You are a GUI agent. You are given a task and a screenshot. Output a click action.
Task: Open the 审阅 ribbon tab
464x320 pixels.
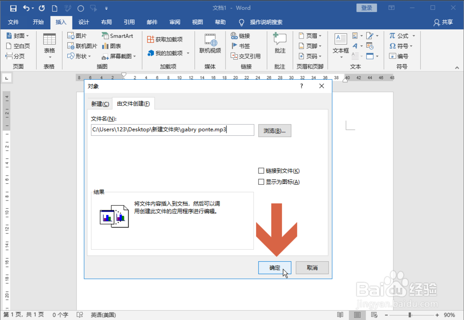[x=175, y=22]
